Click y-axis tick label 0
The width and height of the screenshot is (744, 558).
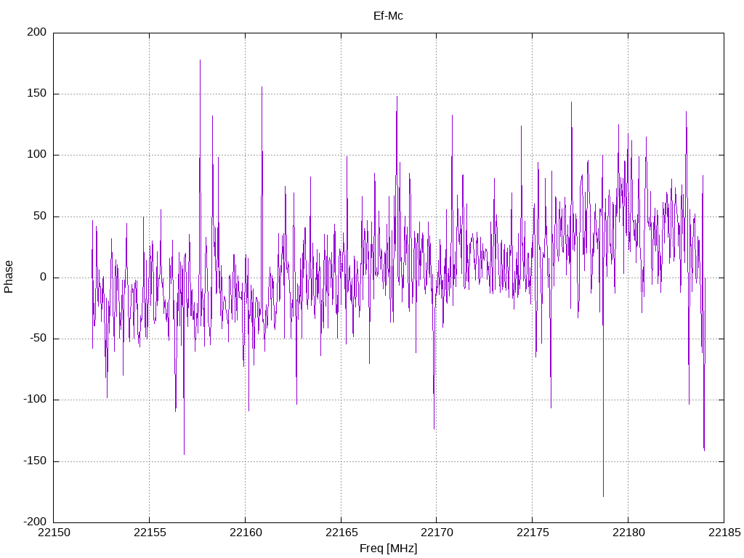point(44,277)
